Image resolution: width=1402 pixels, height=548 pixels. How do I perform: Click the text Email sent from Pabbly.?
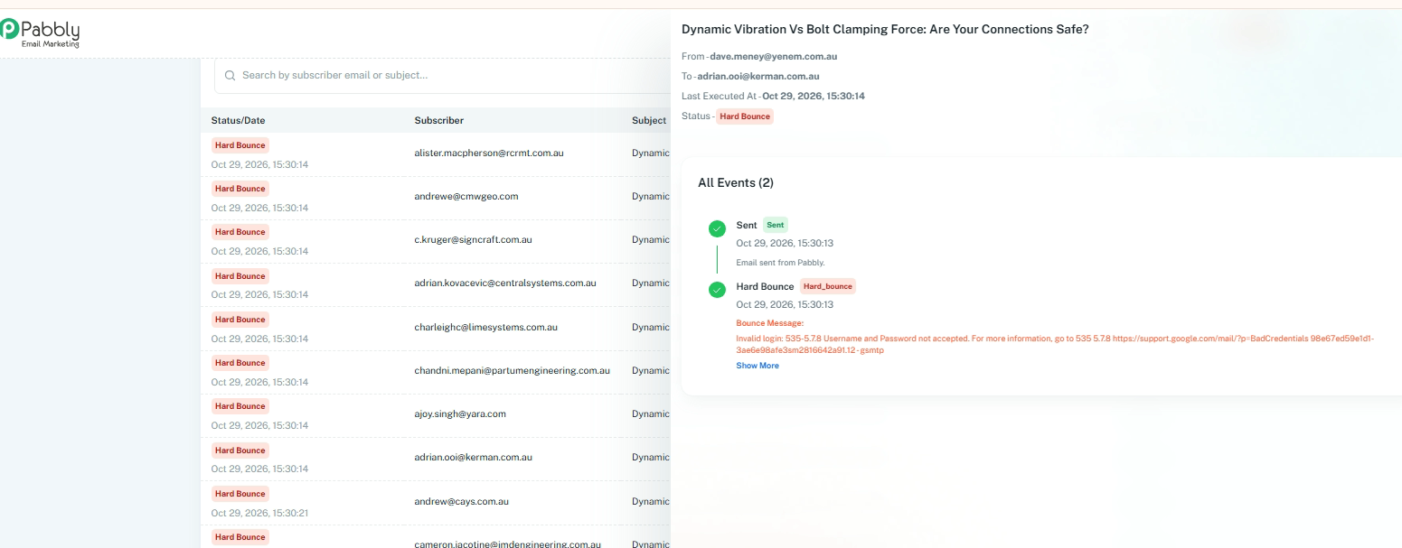point(780,263)
